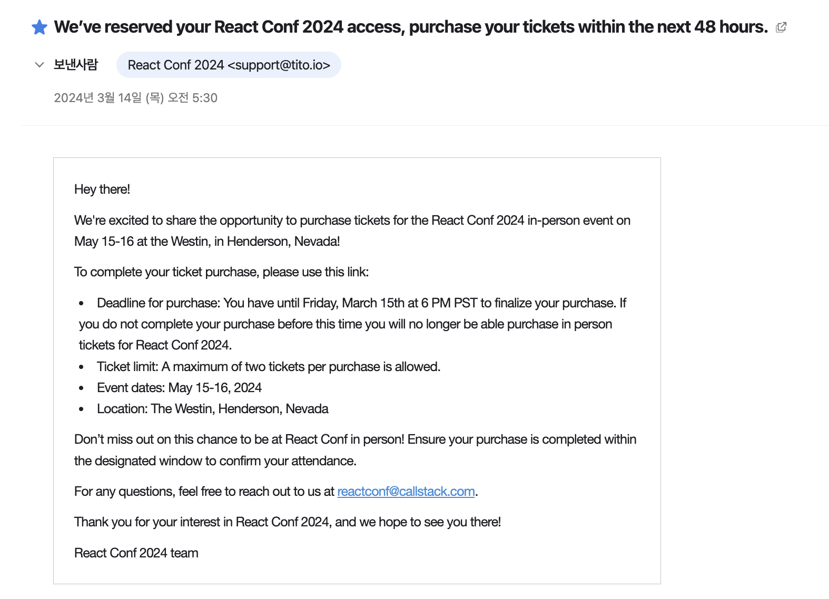
Task: Click the 2024년 3월 14일 received date
Action: tap(135, 98)
